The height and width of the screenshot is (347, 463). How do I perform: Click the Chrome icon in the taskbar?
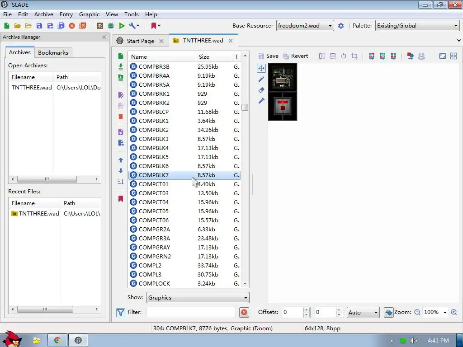click(x=57, y=340)
